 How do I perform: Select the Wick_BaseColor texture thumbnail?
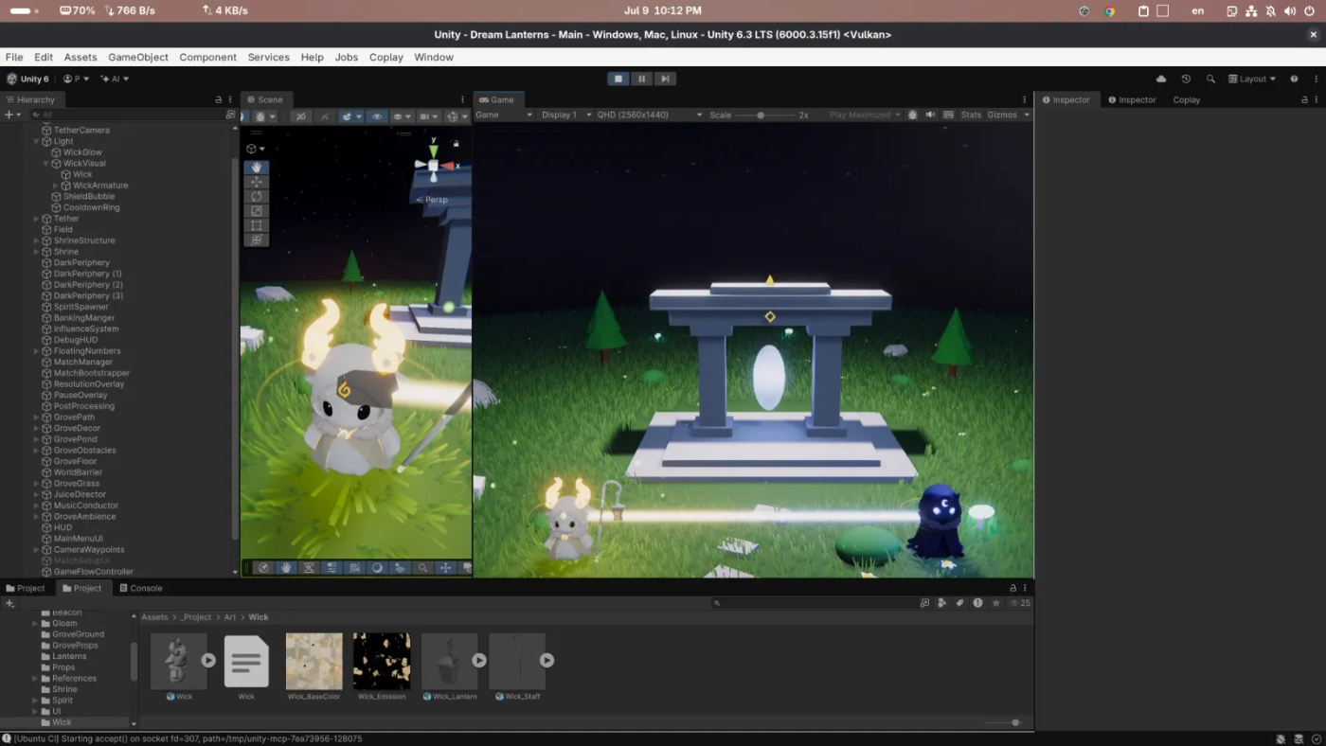314,661
